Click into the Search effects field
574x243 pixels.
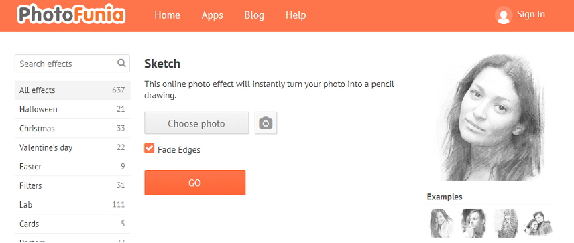(x=72, y=64)
